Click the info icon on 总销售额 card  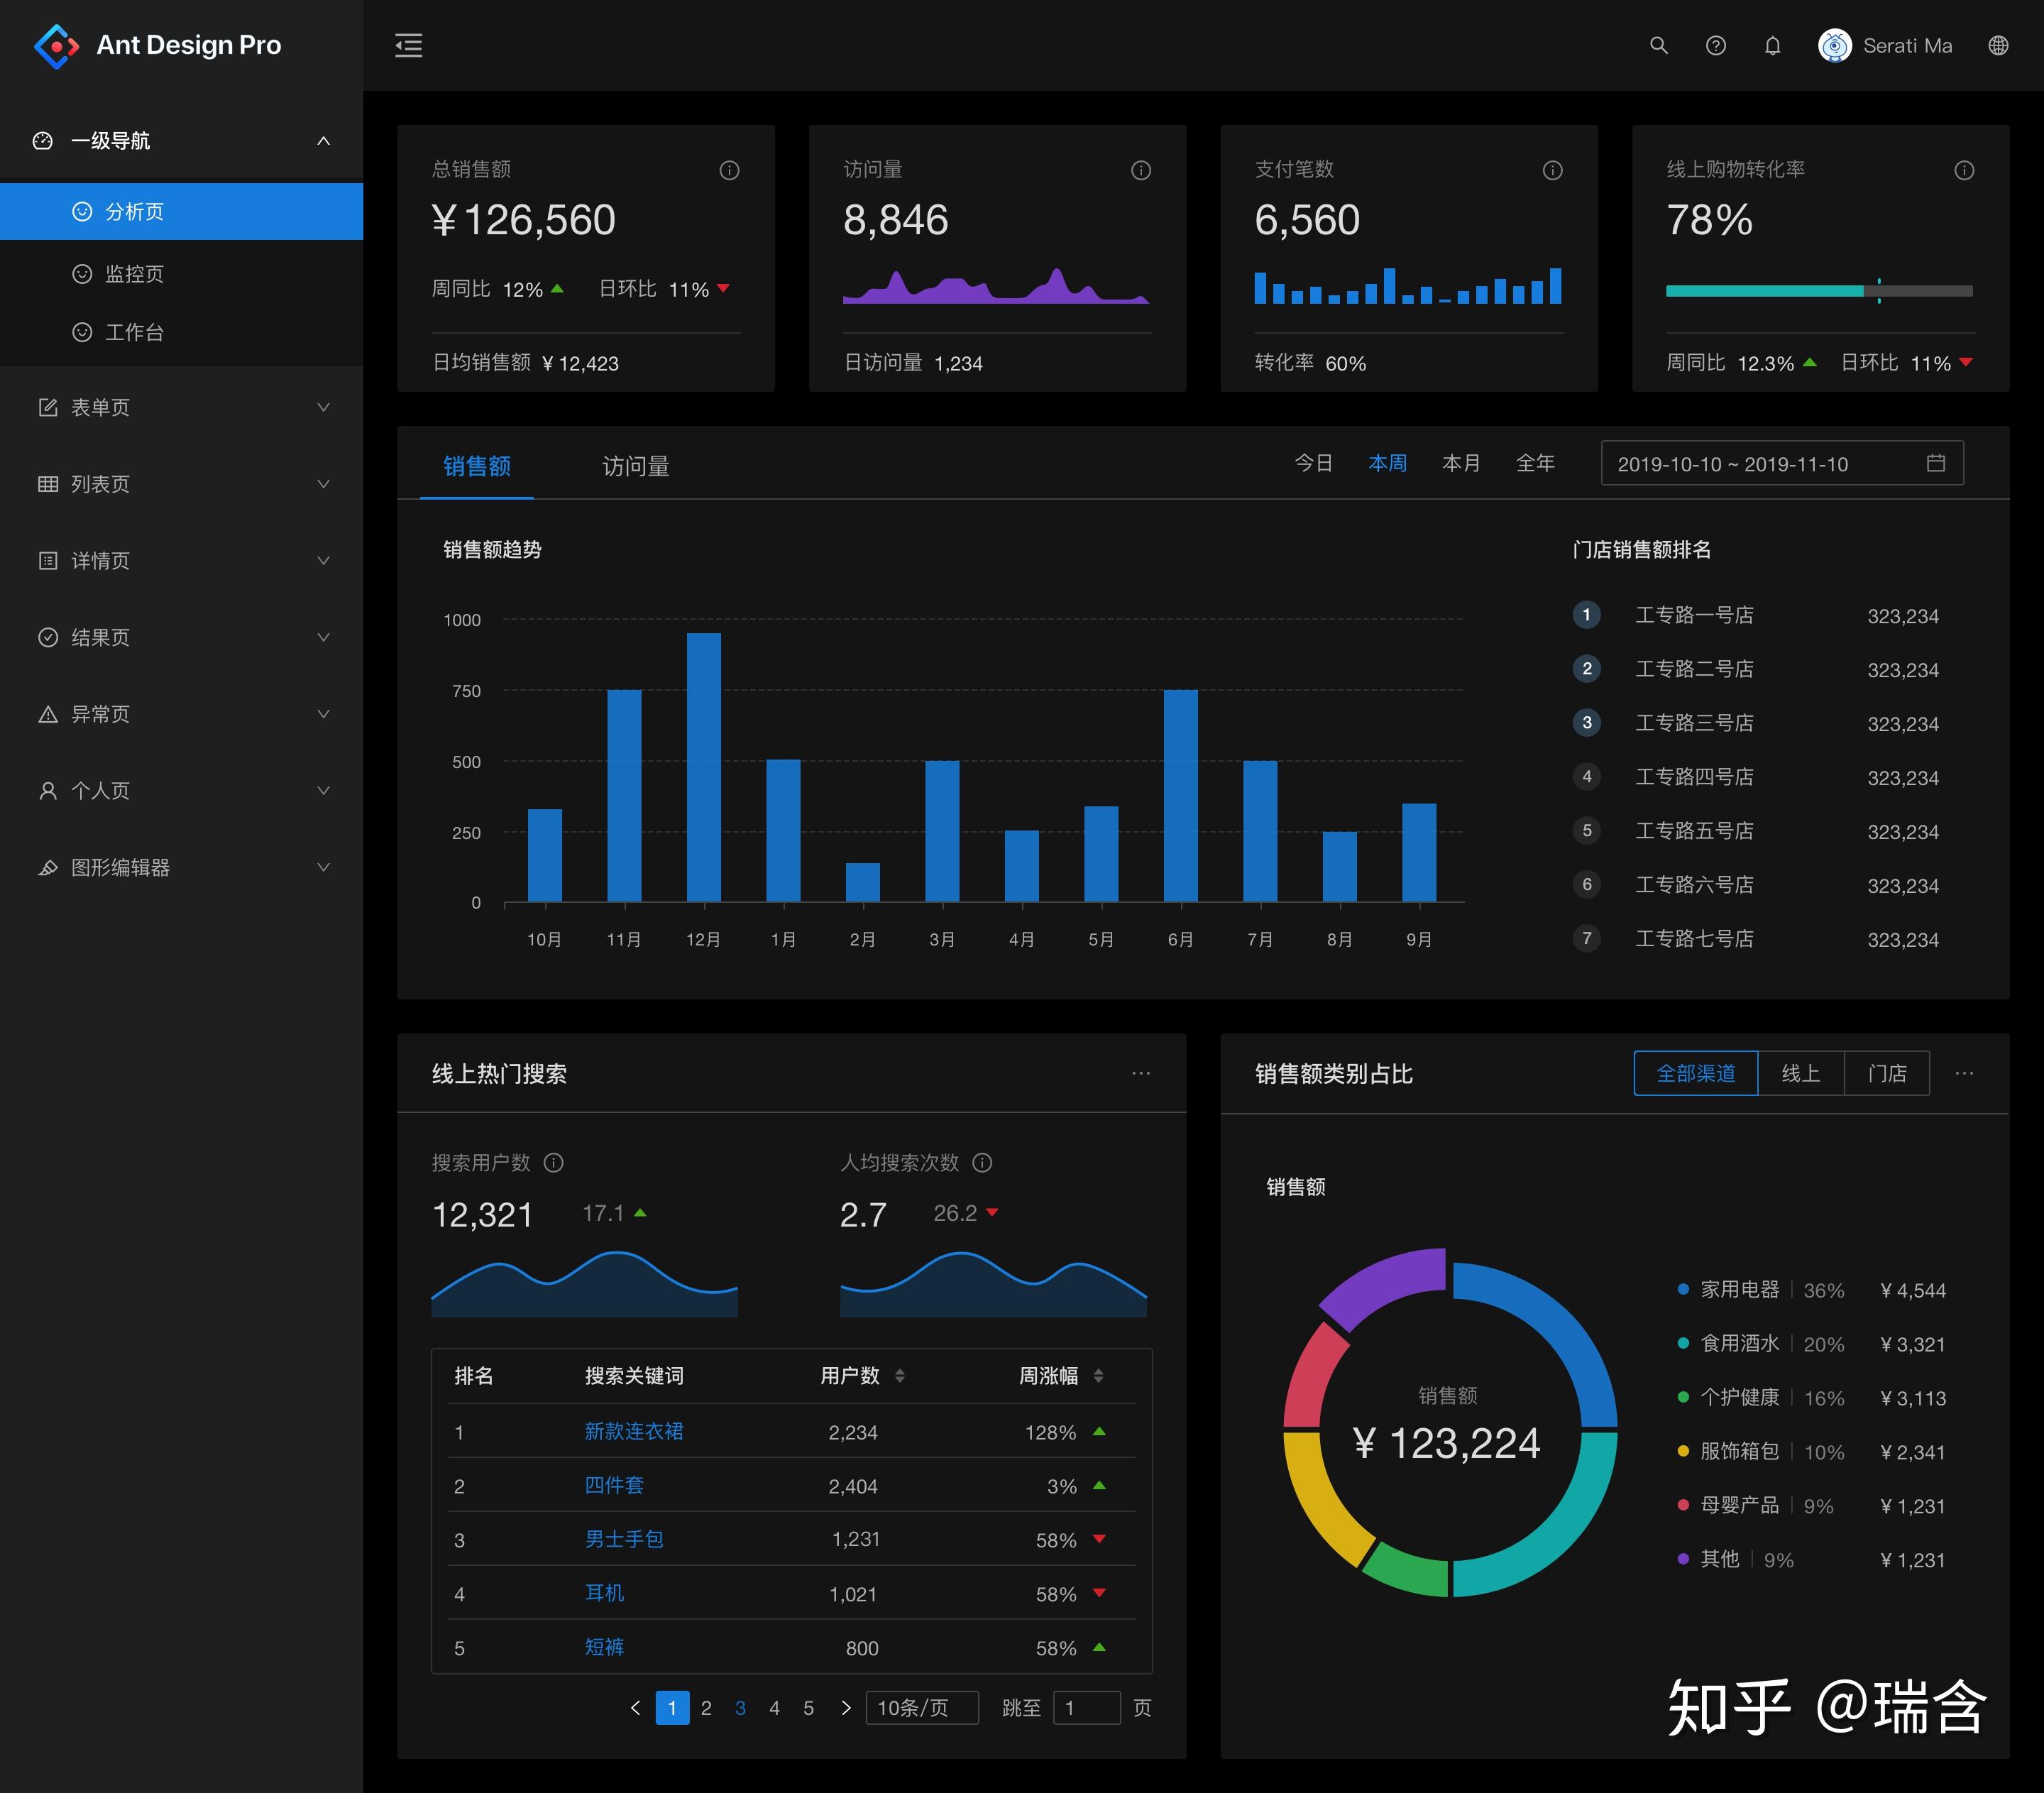tap(729, 170)
